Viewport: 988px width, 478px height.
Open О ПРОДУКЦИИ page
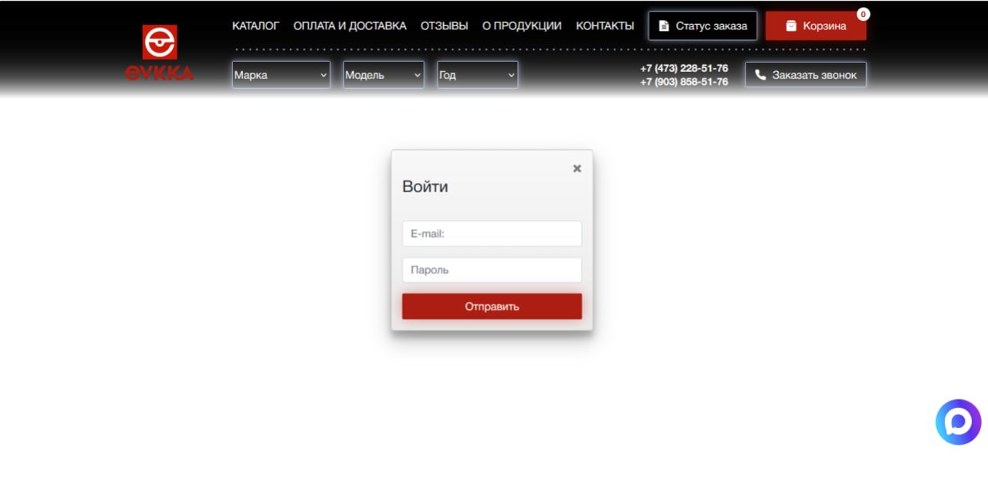(x=522, y=25)
